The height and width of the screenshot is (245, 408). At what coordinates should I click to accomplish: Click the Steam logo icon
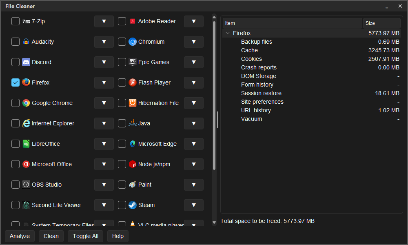coord(133,205)
